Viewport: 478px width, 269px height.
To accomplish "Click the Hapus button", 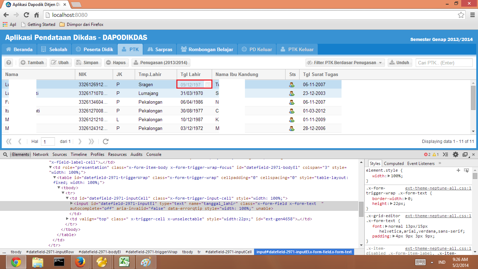I will (116, 63).
